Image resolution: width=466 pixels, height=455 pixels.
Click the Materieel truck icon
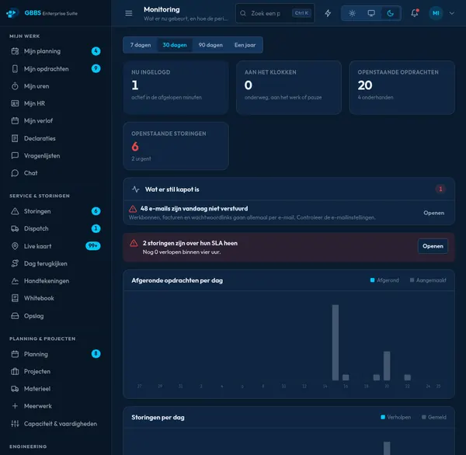(15, 389)
